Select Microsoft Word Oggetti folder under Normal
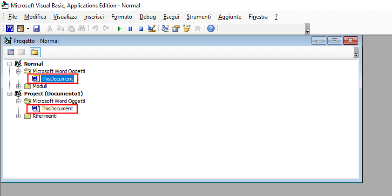The height and width of the screenshot is (196, 392). pos(59,71)
